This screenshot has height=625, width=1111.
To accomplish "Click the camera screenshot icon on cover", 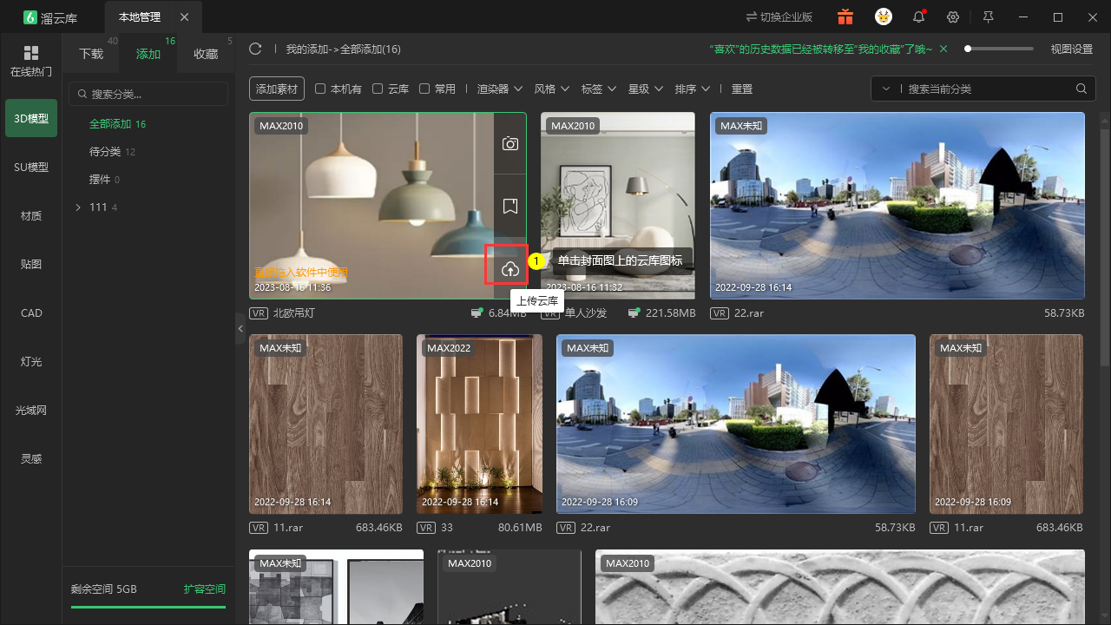I will 510,143.
